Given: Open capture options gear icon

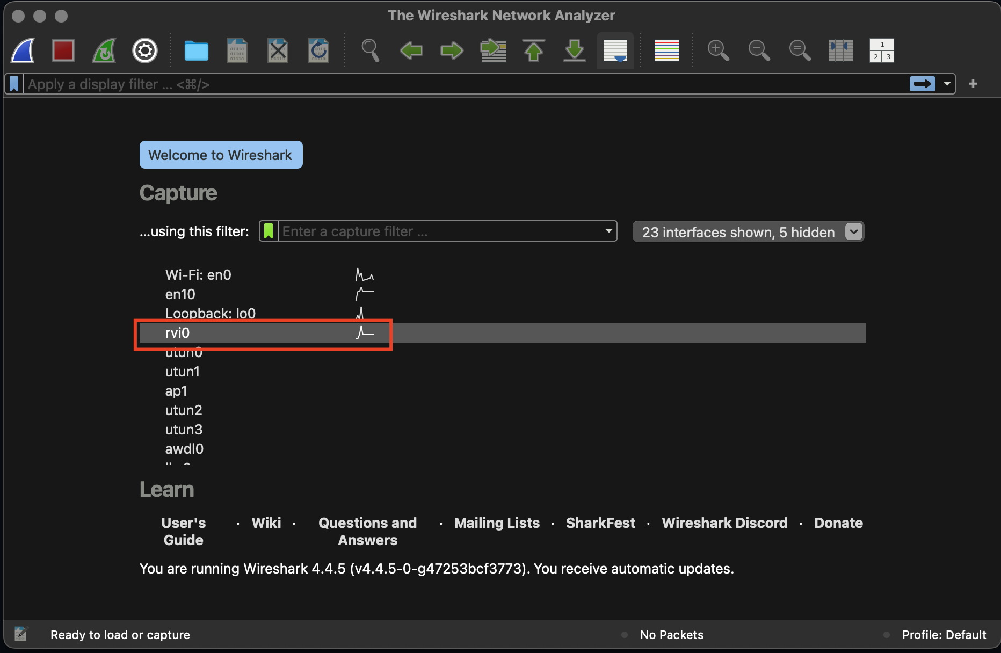Looking at the screenshot, I should 145,51.
